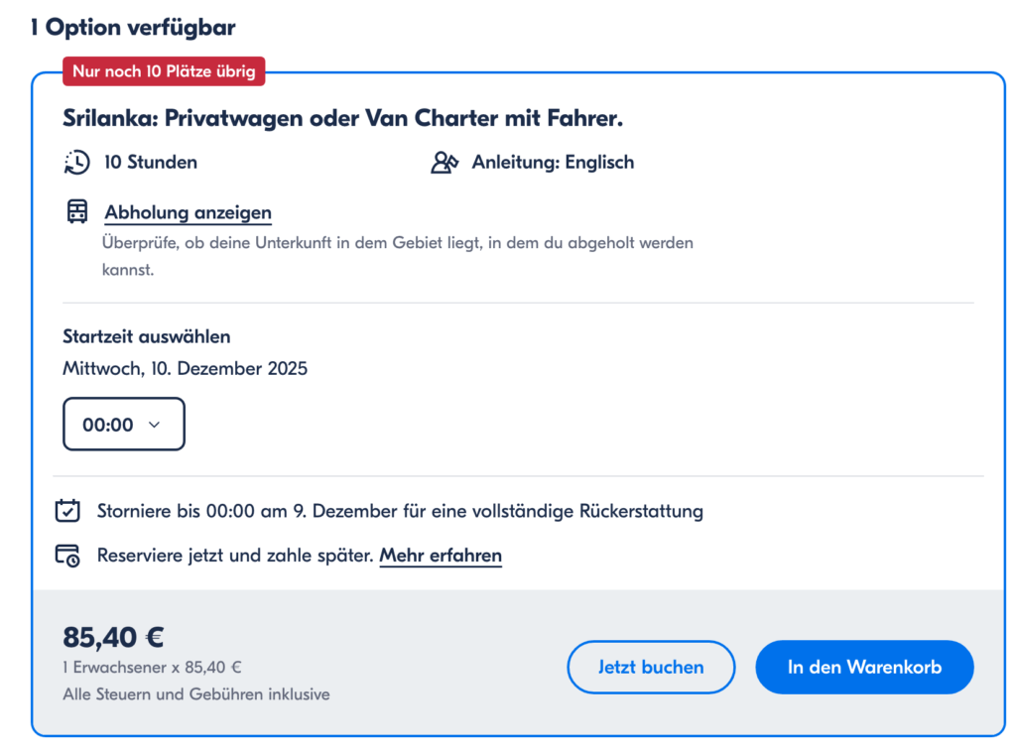Click the cancellation calendar checkmark icon
The image size is (1016, 752).
67,510
